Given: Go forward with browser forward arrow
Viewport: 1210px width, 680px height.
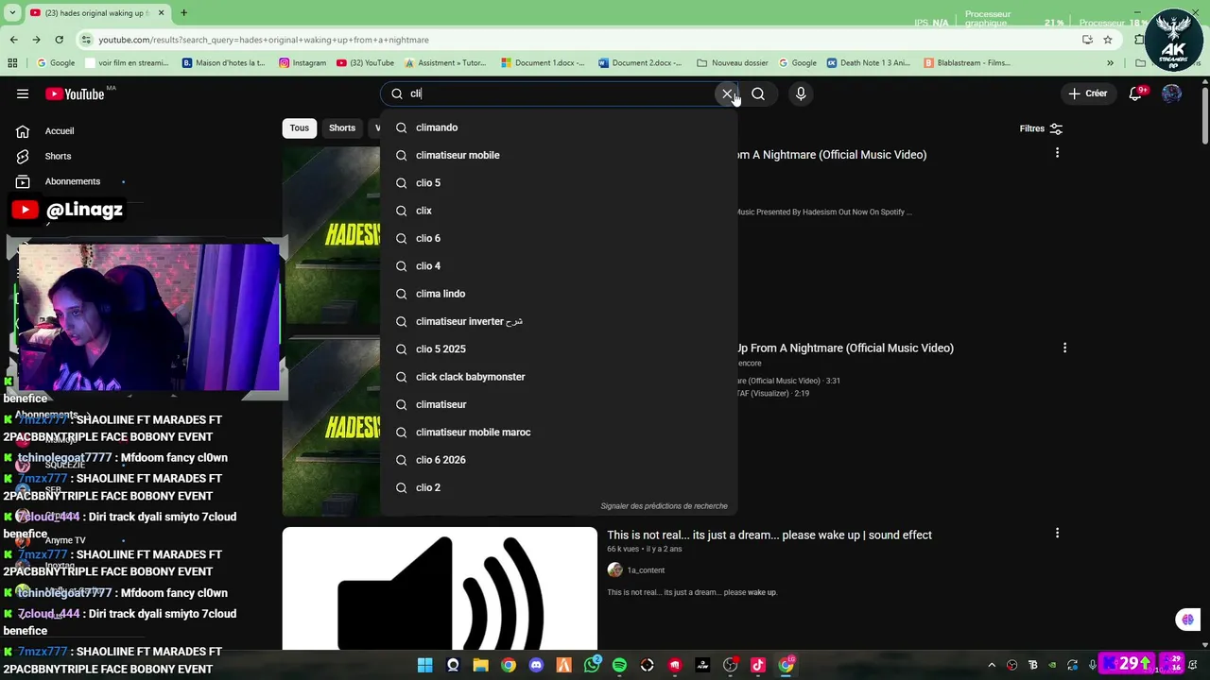Looking at the screenshot, I should point(36,40).
